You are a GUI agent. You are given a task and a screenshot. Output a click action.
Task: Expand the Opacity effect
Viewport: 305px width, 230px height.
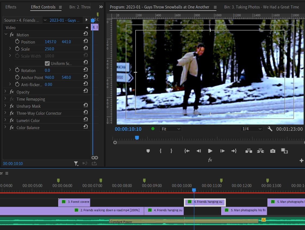(x=5, y=91)
